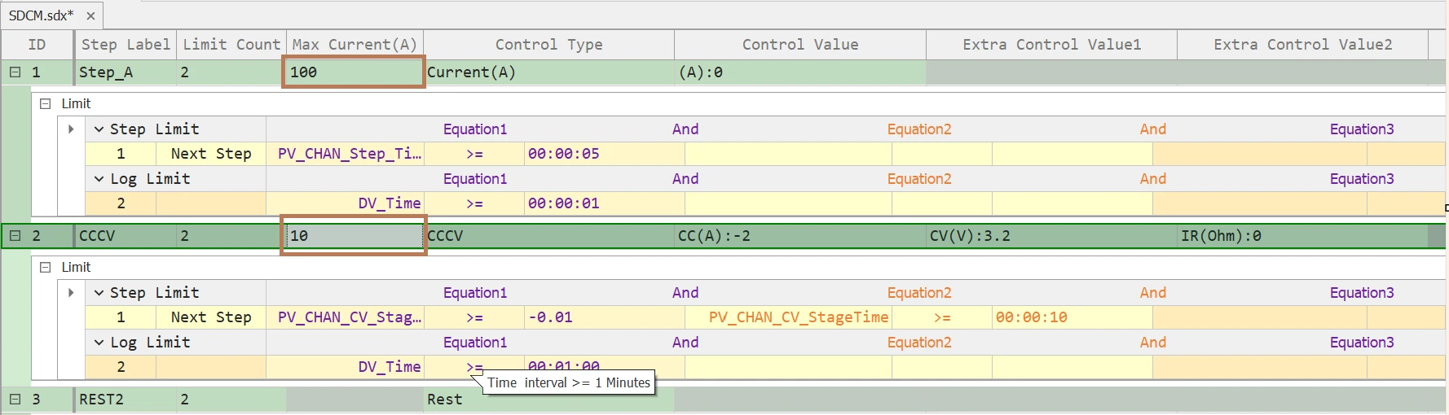Select 00:00:10 Equation2 value
This screenshot has width=1449, height=415.
1072,317
